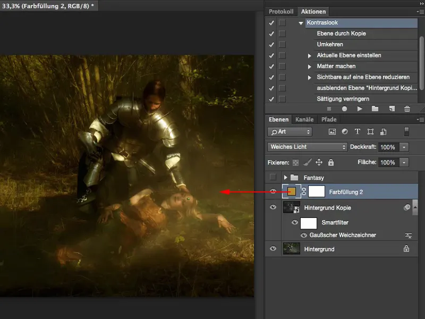Click smart filter blending options icon for Gaußscher Weichzeichner
Viewport: 425px width, 319px height.
point(409,236)
